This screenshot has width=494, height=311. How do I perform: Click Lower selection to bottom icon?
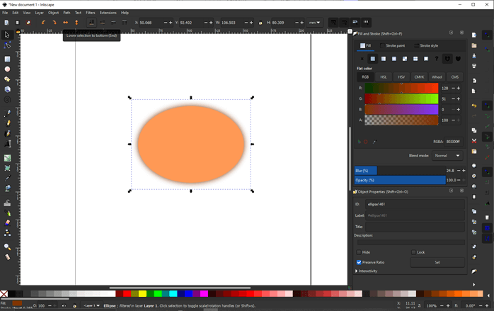91,23
